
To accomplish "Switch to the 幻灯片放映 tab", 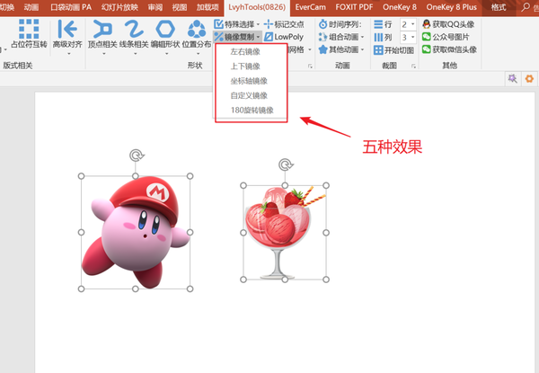I will 119,7.
